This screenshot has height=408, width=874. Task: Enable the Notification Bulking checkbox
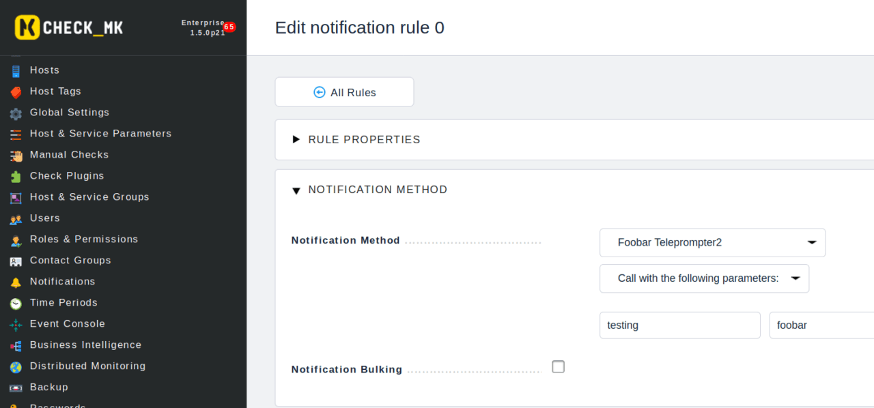(x=558, y=366)
